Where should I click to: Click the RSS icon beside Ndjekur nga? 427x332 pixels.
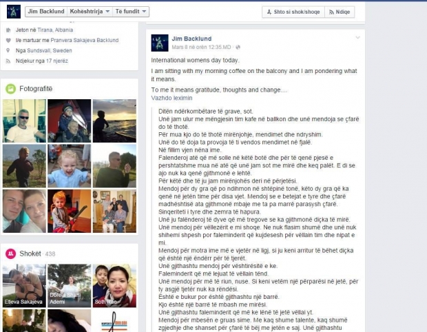tap(8, 61)
